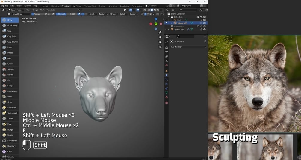301x160 pixels.
Task: Select the Clay Strips brush
Action: (10, 36)
